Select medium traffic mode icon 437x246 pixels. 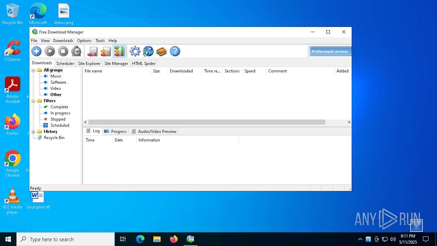pyautogui.click(x=106, y=51)
